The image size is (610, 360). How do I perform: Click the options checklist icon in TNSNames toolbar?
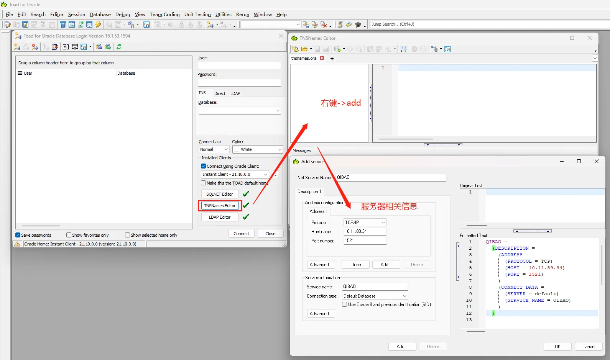(447, 49)
